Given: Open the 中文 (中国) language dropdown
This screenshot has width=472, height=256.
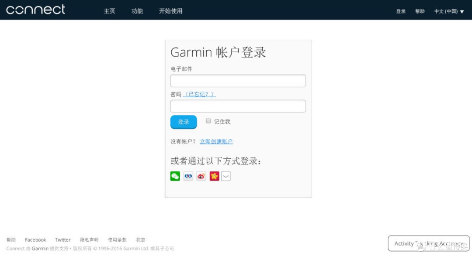Looking at the screenshot, I should pyautogui.click(x=449, y=11).
